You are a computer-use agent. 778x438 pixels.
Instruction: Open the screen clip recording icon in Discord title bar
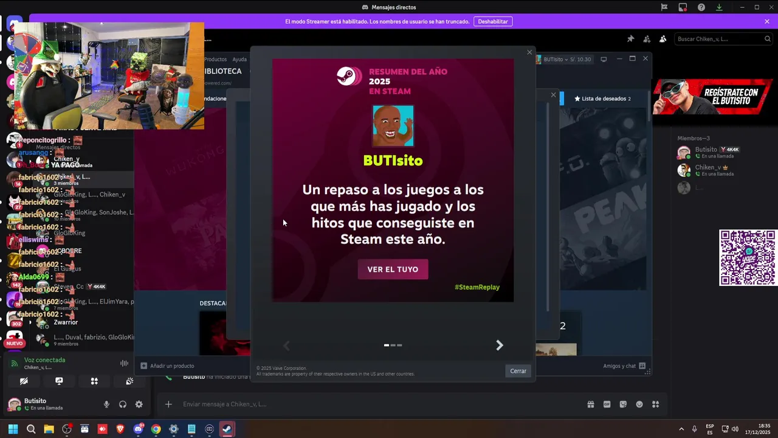coord(683,7)
